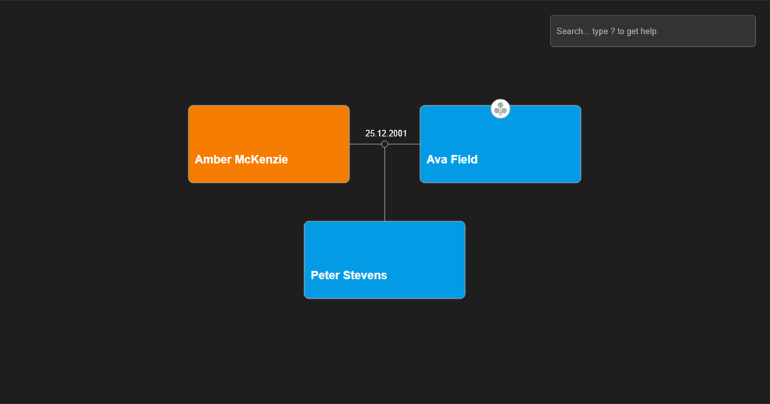The height and width of the screenshot is (404, 770).
Task: Open Peter Stevens' person card
Action: click(x=384, y=260)
